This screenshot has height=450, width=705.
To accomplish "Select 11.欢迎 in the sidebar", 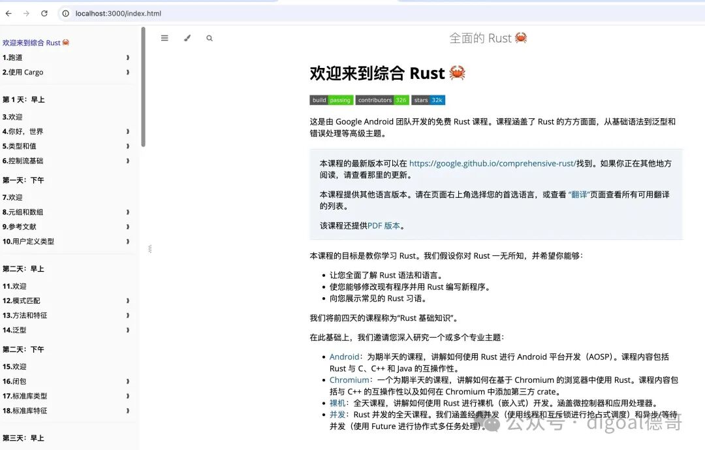I will [x=14, y=286].
